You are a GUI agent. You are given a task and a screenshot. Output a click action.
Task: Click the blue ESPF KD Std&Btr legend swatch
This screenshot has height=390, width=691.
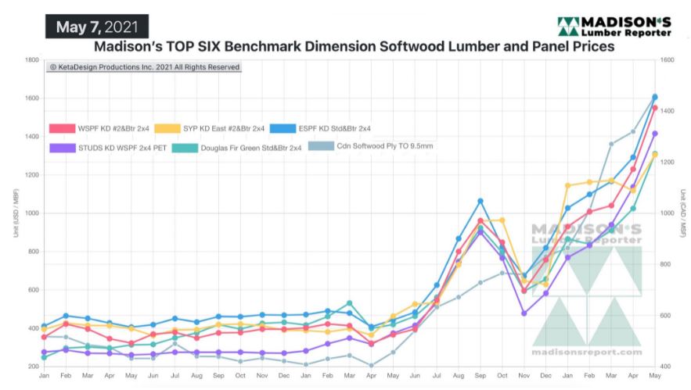(283, 128)
